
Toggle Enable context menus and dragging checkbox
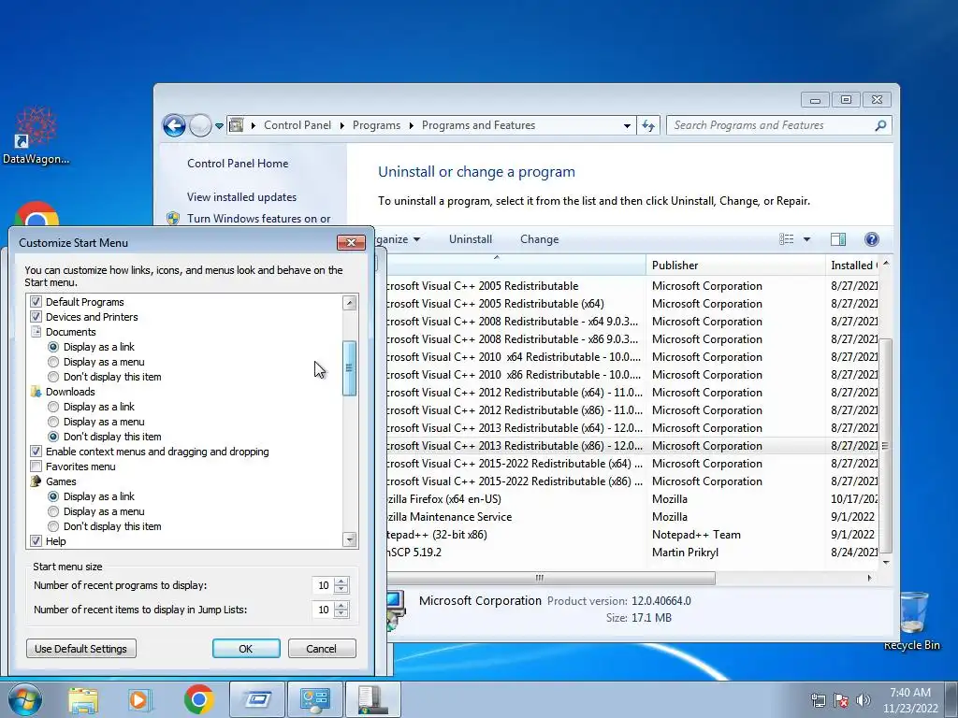pyautogui.click(x=36, y=452)
